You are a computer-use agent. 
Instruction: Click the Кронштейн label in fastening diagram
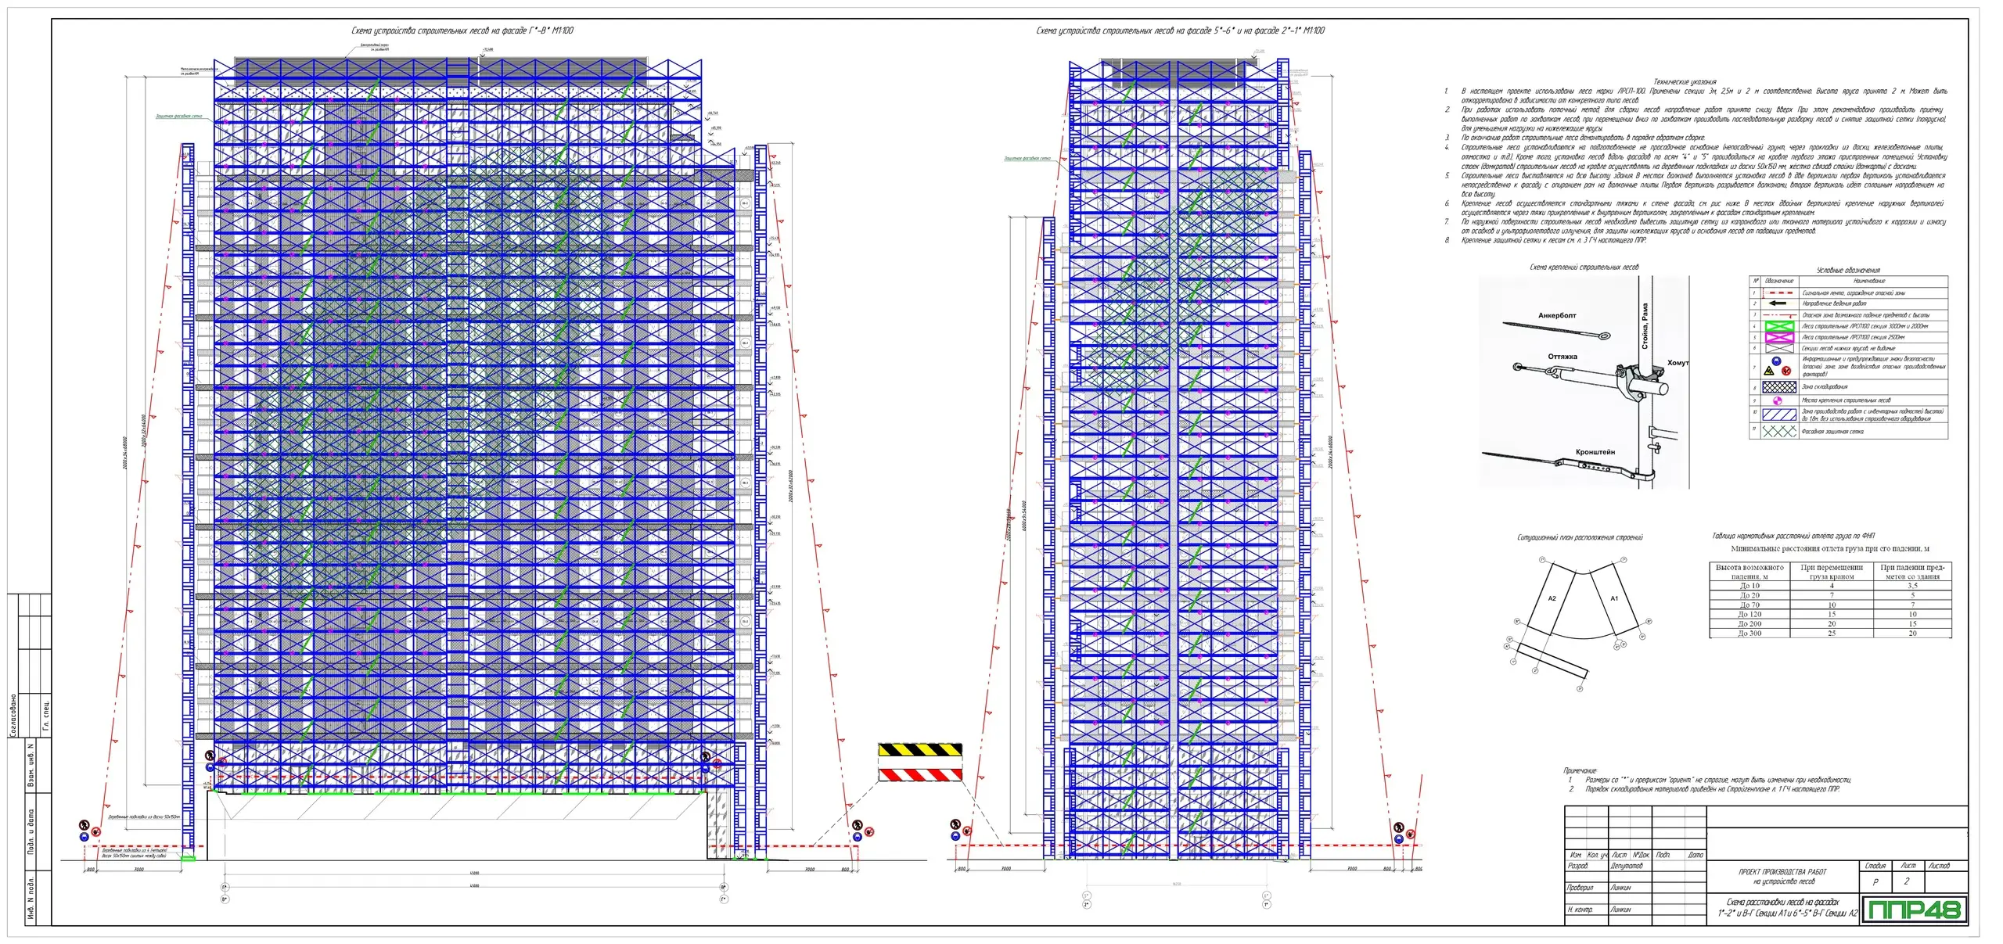1595,452
